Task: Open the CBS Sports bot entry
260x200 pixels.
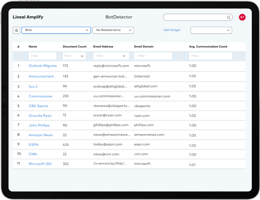Action: coord(38,106)
